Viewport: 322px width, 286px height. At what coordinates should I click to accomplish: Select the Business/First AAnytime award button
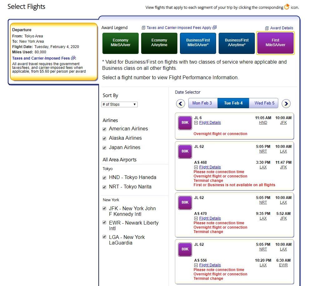236,43
